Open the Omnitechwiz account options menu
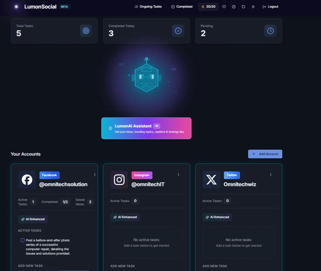 (271, 175)
